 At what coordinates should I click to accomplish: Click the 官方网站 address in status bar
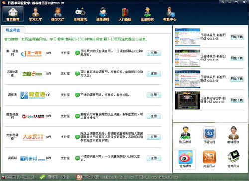click(x=157, y=177)
